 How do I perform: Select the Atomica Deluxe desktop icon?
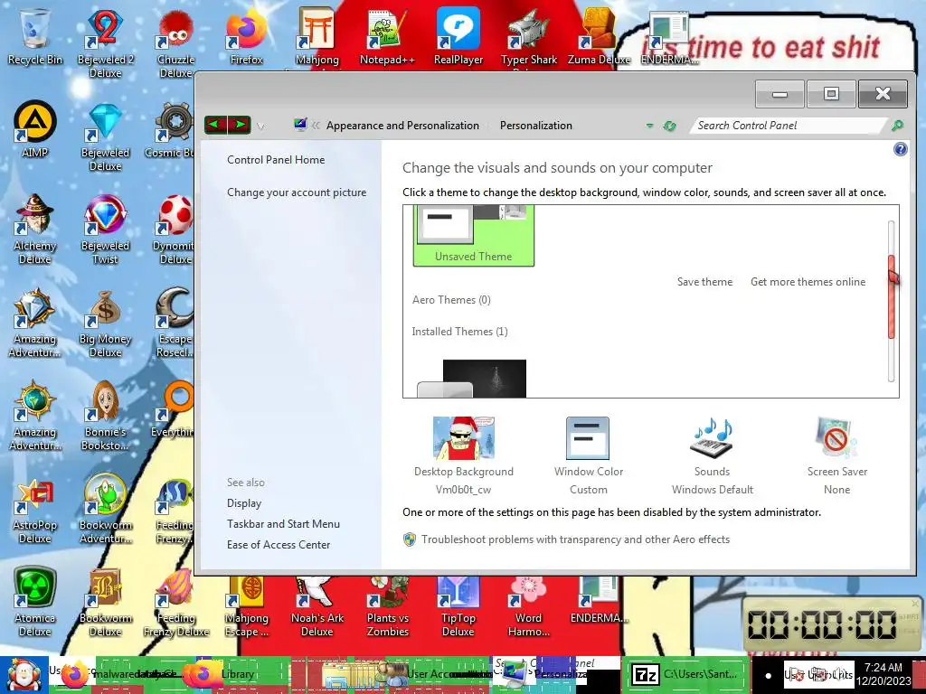35,602
